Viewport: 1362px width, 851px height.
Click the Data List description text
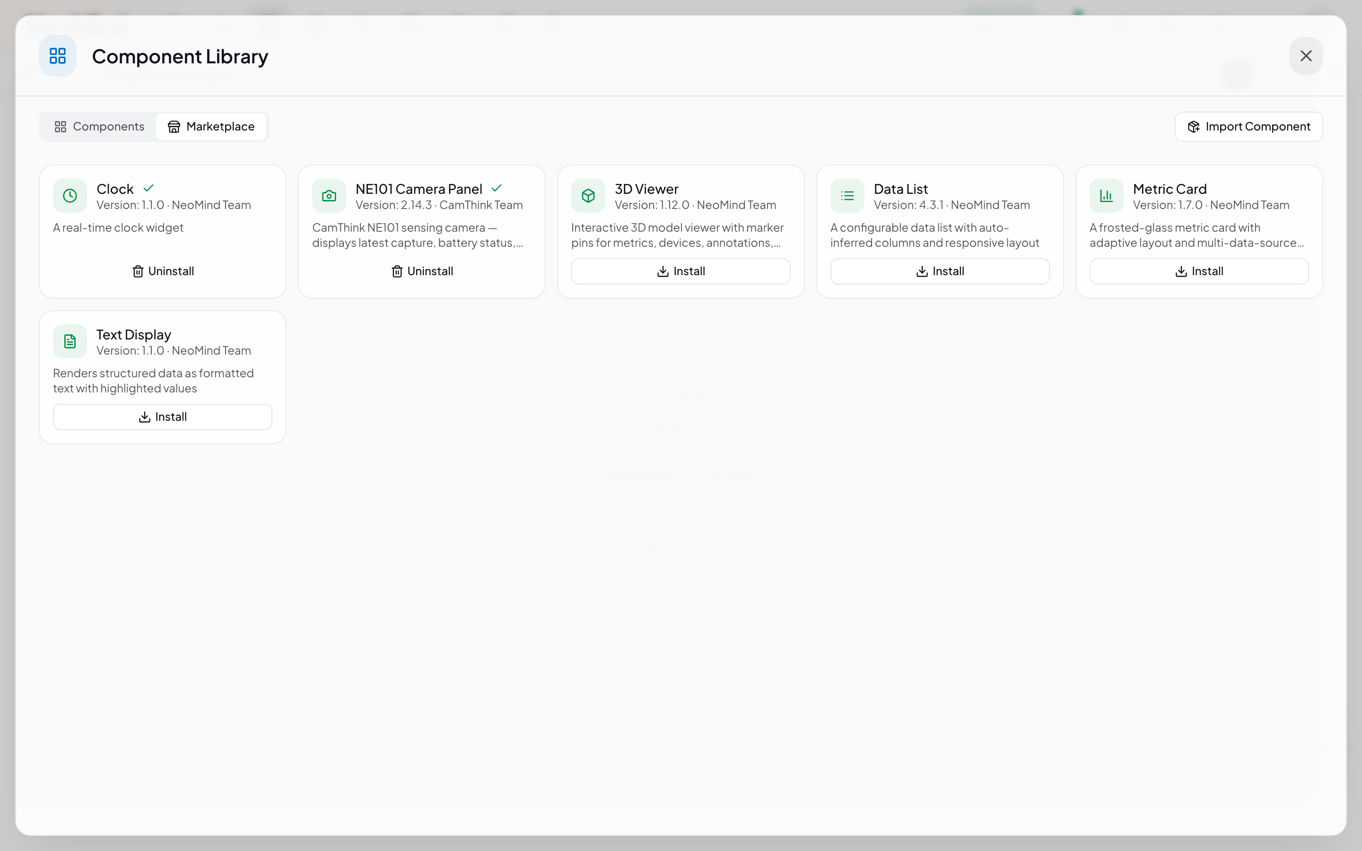click(x=935, y=235)
